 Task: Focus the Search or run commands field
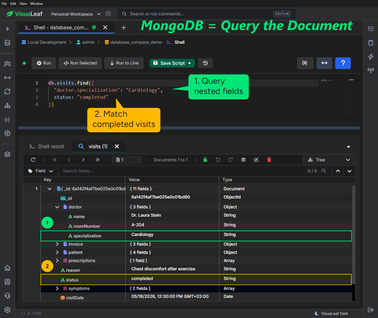point(207,14)
